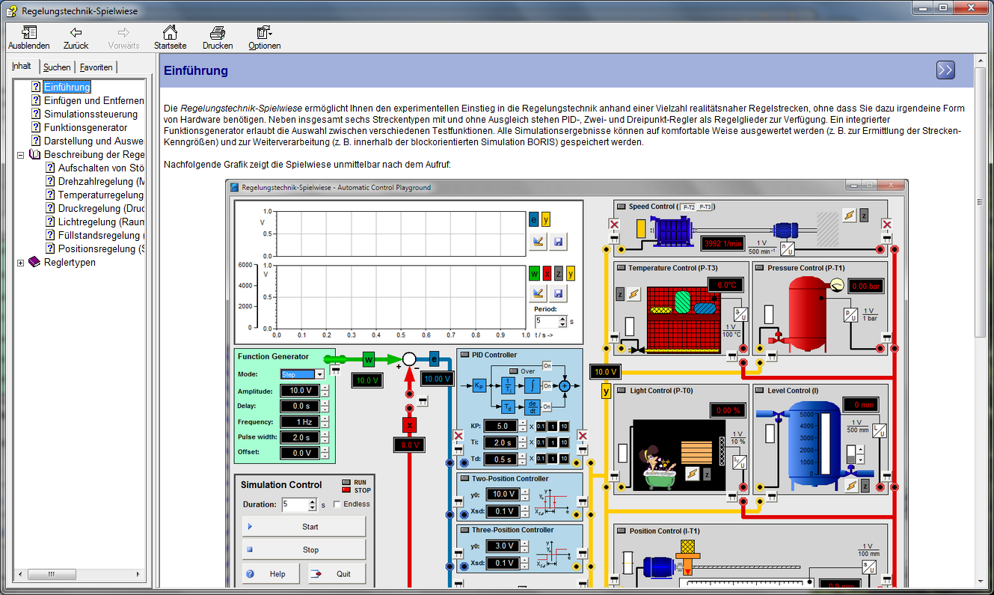This screenshot has height=595, width=994.
Task: Open the Lichtregelung topic
Action: pos(101,222)
